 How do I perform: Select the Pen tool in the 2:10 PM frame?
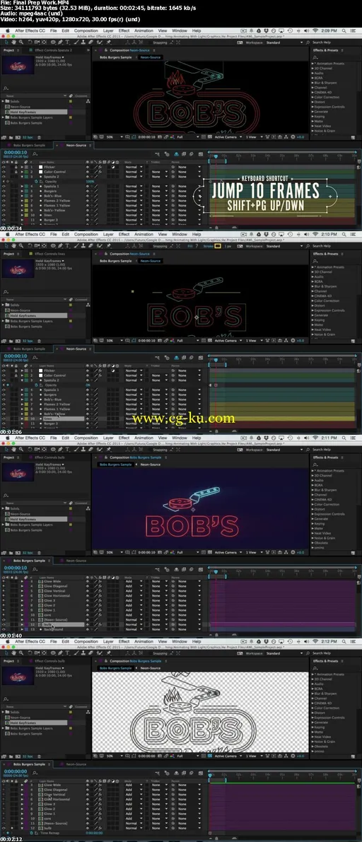click(x=60, y=245)
